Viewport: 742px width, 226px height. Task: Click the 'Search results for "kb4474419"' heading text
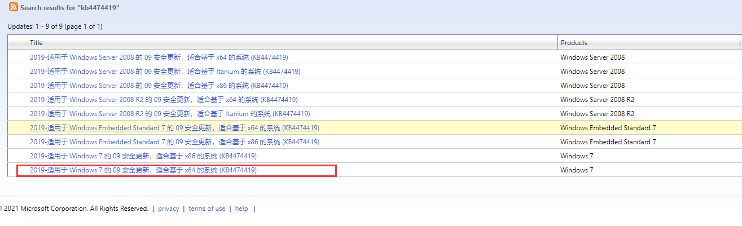coord(69,8)
